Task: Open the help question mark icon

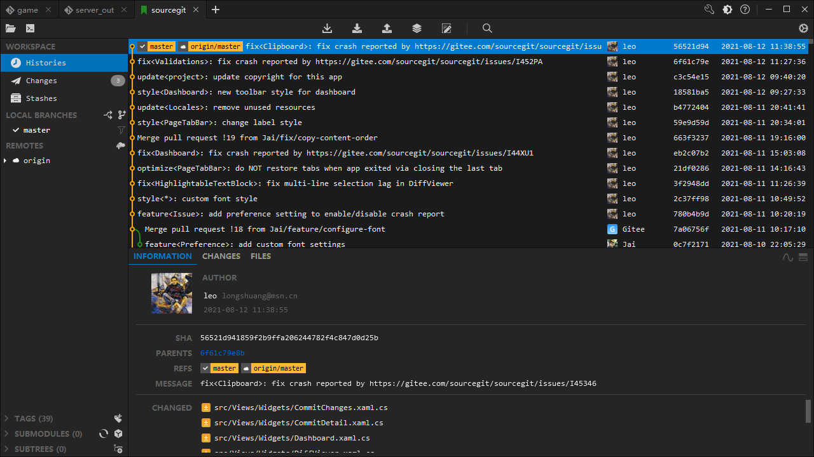Action: coord(745,10)
